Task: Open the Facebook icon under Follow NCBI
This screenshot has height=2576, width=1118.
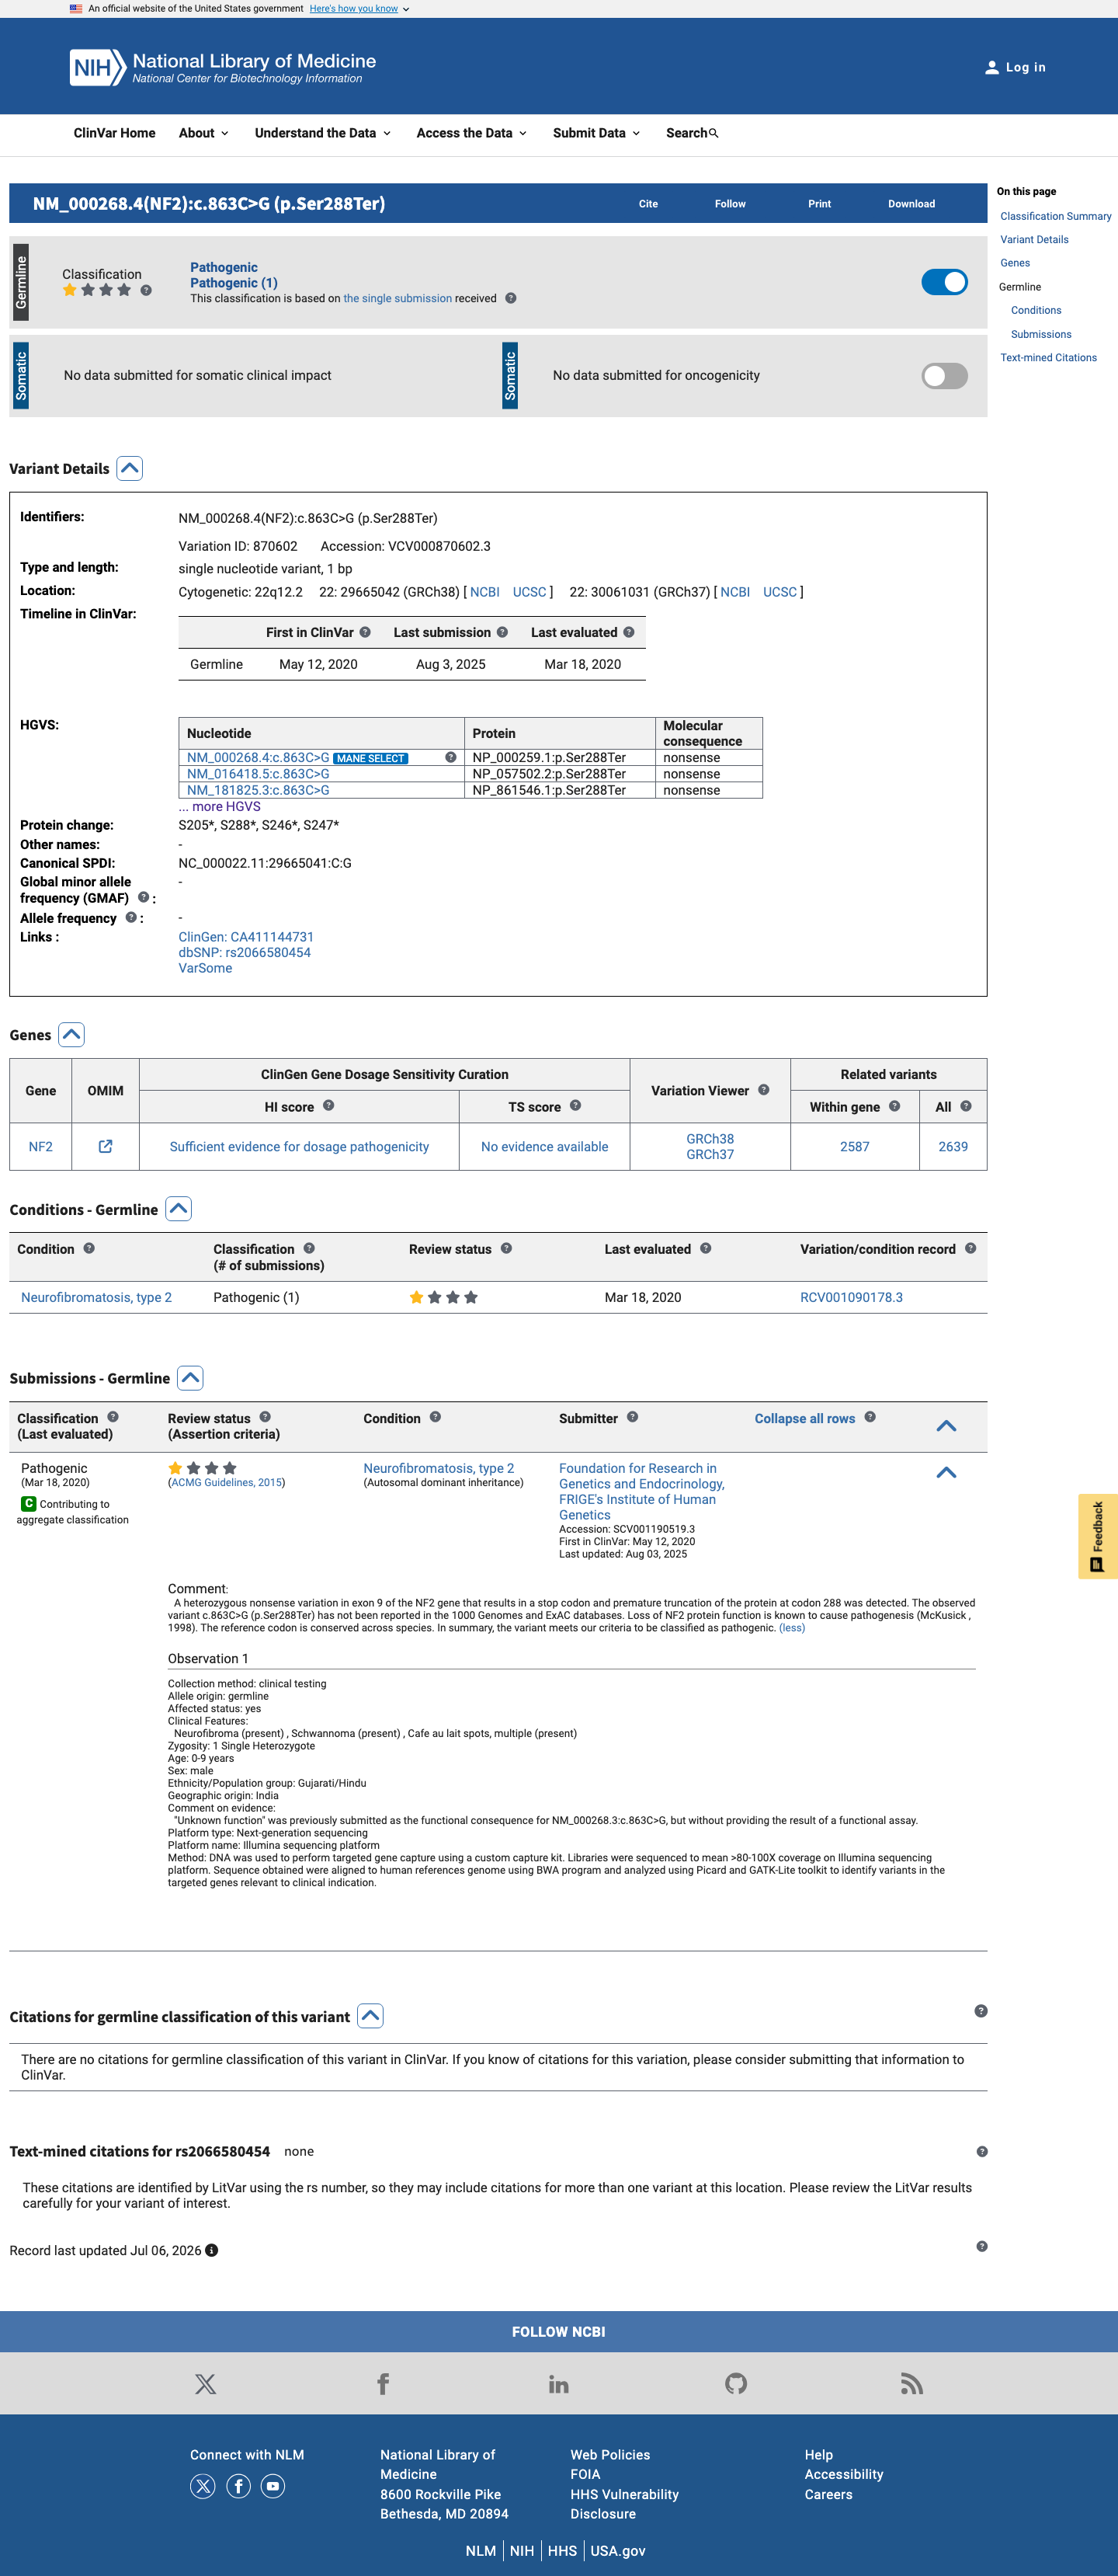Action: [383, 2383]
